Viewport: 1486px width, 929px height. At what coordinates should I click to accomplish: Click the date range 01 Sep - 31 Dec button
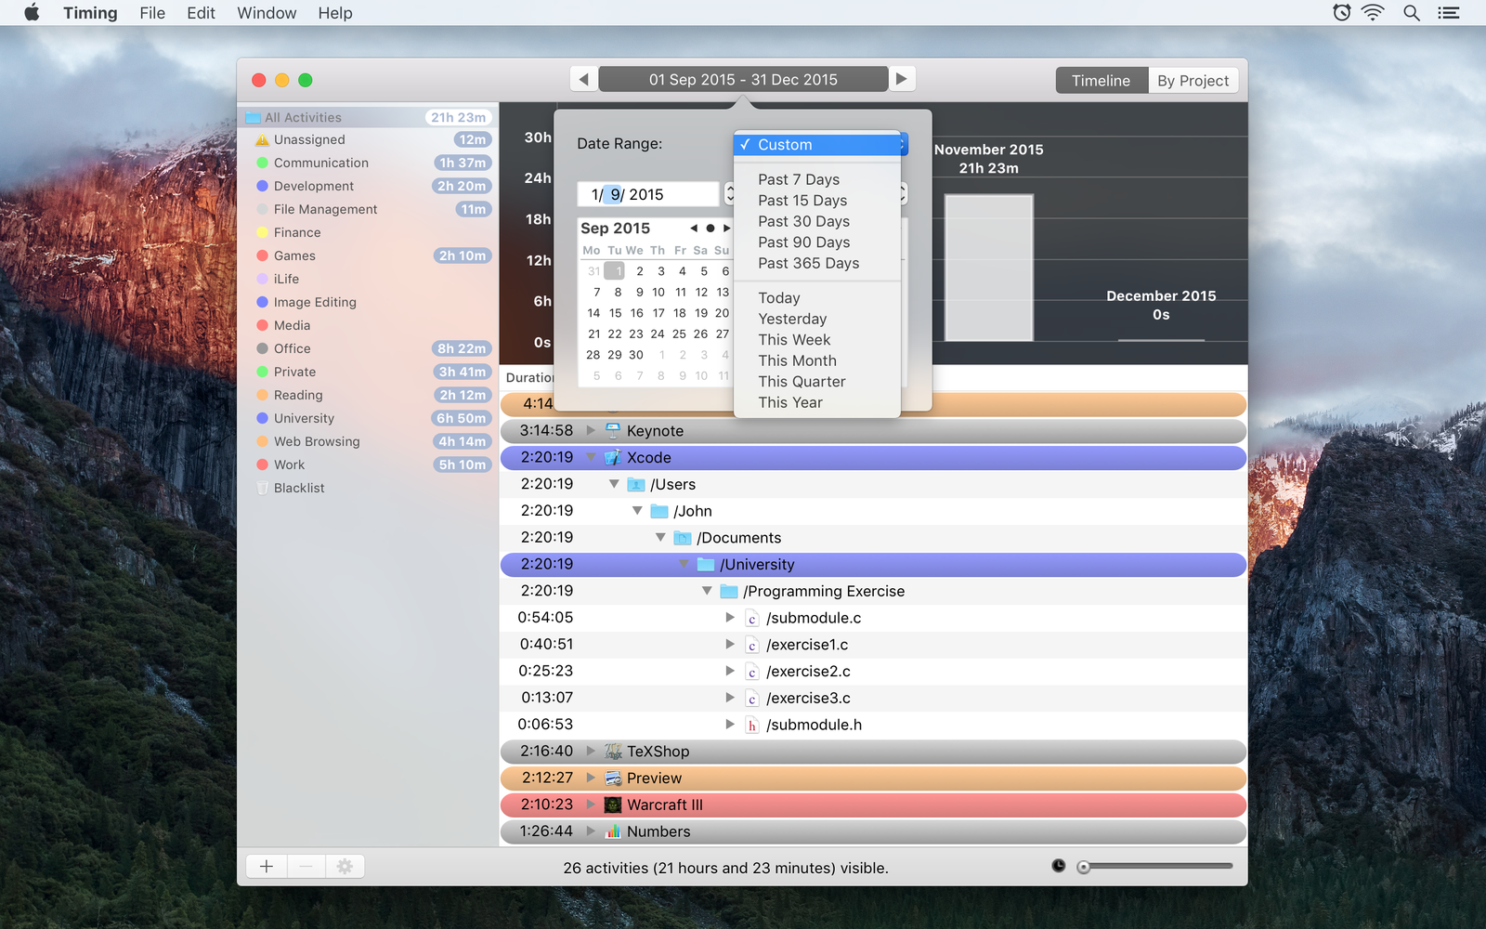(743, 80)
